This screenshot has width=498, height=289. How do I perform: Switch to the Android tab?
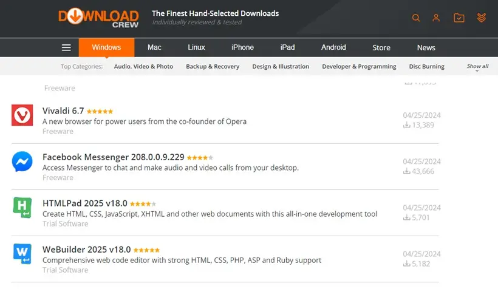click(x=333, y=47)
